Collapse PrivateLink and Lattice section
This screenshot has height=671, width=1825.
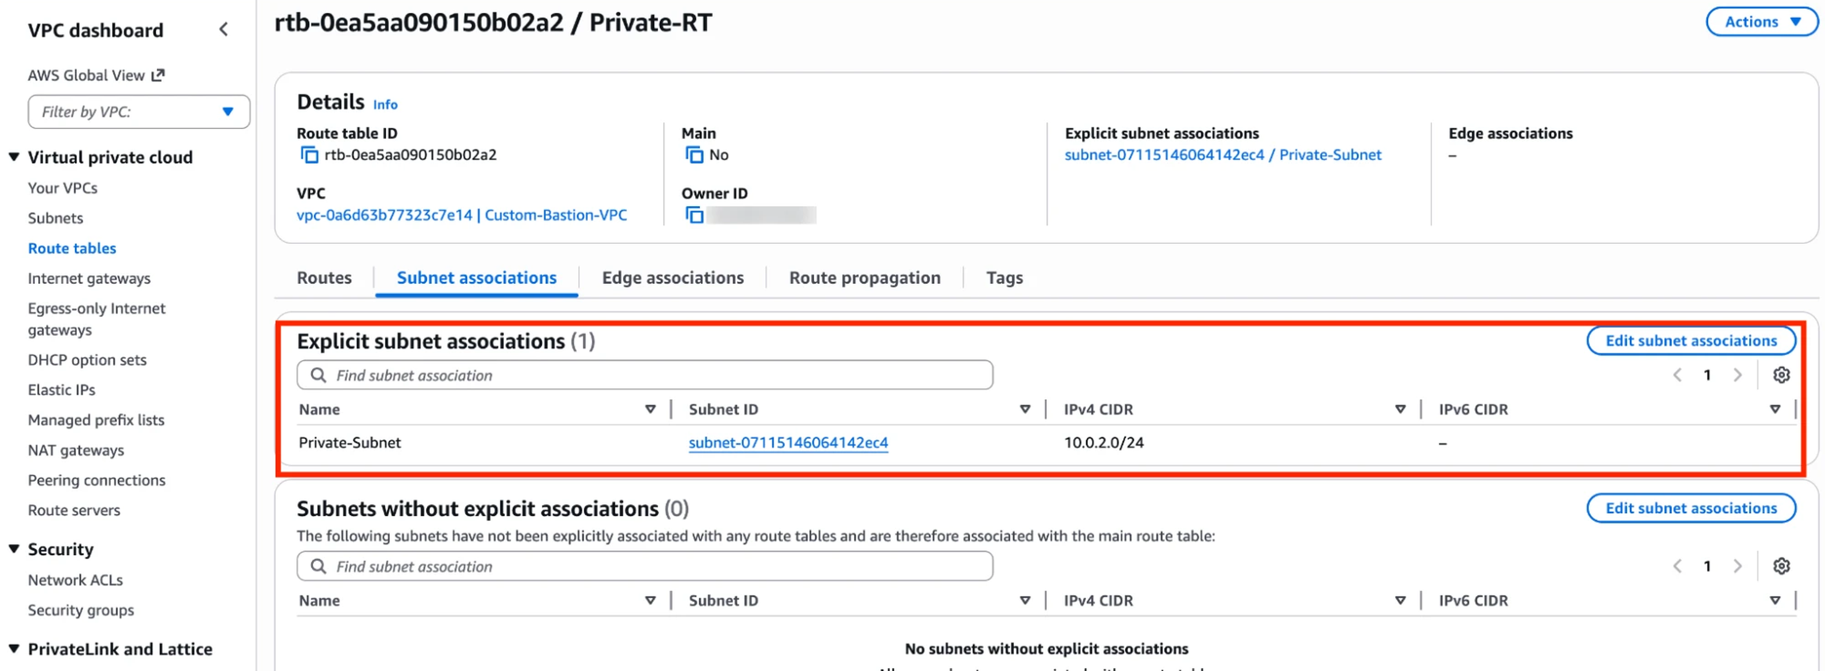pos(13,649)
